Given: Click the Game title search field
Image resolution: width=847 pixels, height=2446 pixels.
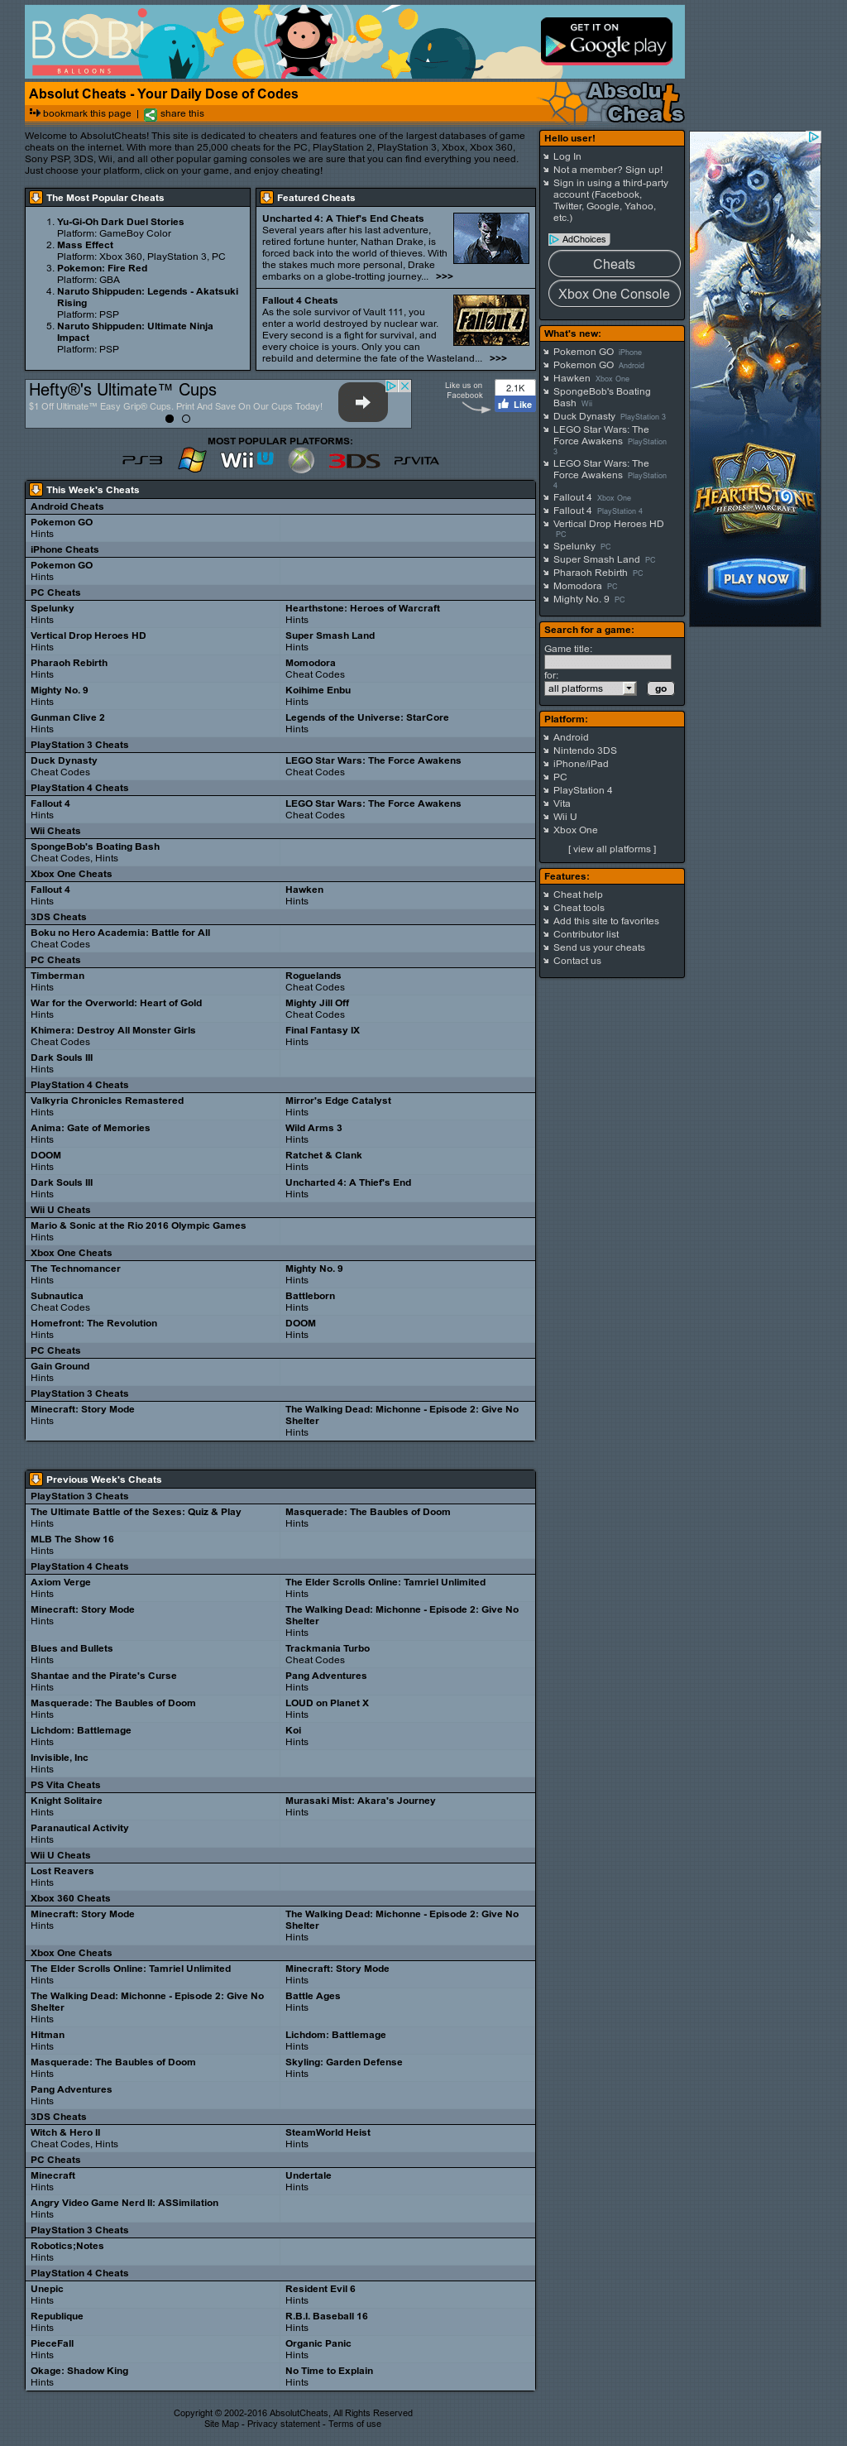Looking at the screenshot, I should pos(608,662).
